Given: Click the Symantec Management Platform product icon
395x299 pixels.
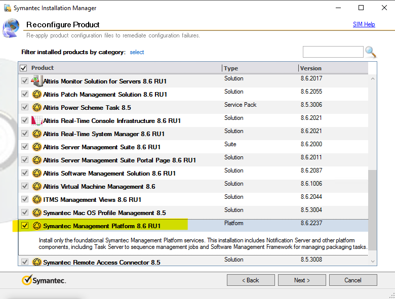Looking at the screenshot, I should tap(37, 226).
